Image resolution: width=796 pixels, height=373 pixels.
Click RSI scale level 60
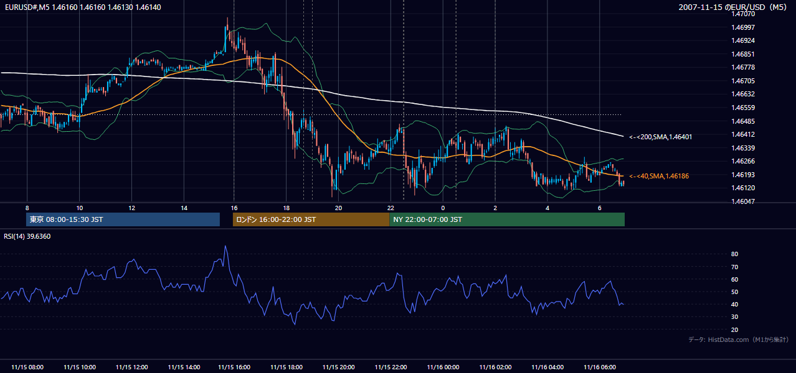click(735, 280)
